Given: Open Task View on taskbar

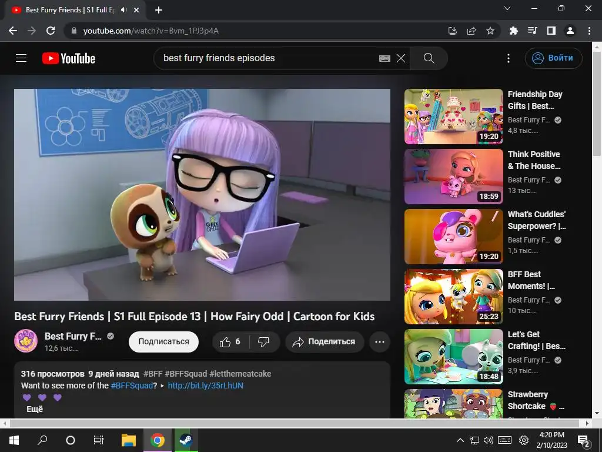Looking at the screenshot, I should 99,440.
